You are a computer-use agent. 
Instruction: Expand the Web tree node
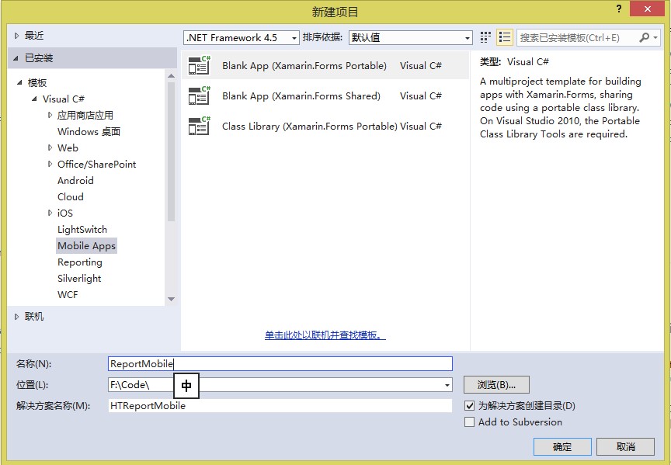[x=50, y=147]
